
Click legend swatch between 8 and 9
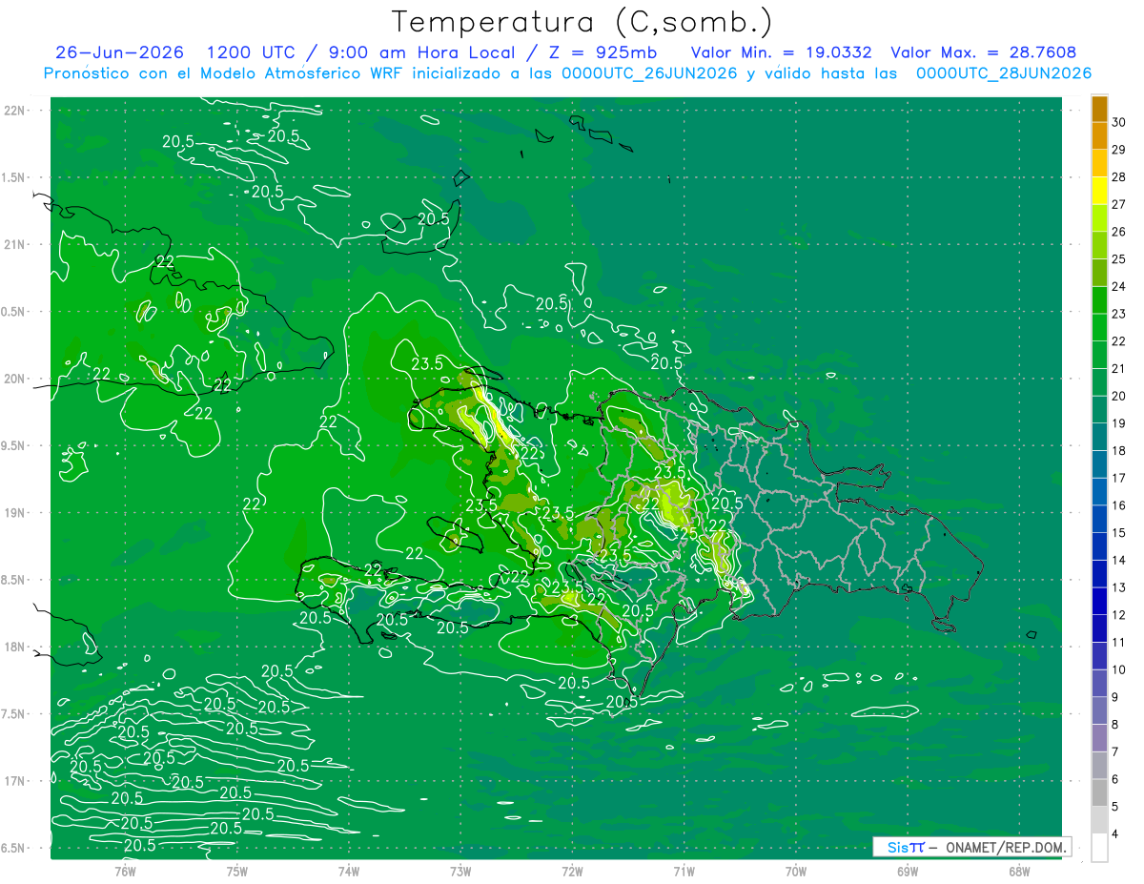(1099, 710)
